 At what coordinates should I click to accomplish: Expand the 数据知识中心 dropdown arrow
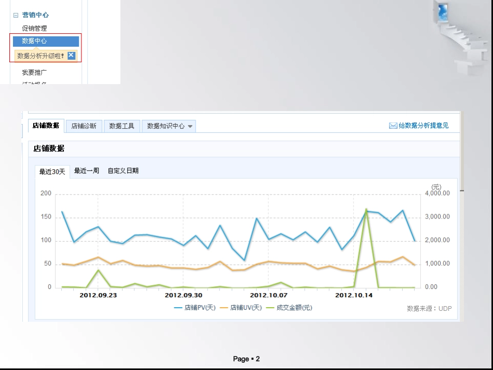point(190,126)
